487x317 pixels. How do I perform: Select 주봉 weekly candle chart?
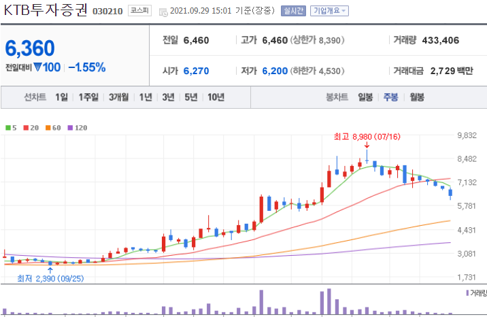[x=390, y=97]
